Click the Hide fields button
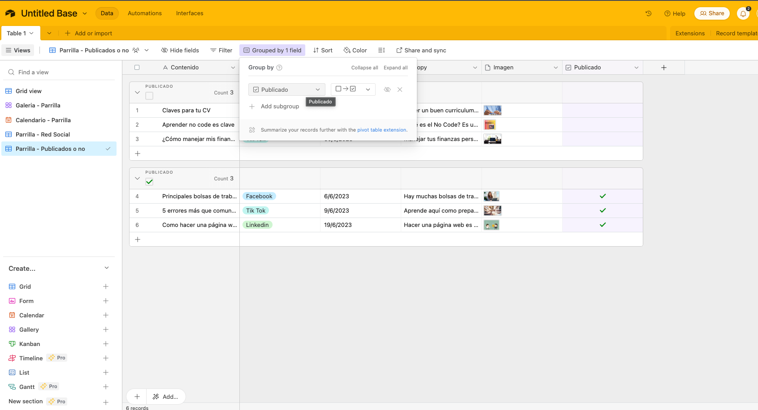This screenshot has width=758, height=410. click(x=180, y=50)
